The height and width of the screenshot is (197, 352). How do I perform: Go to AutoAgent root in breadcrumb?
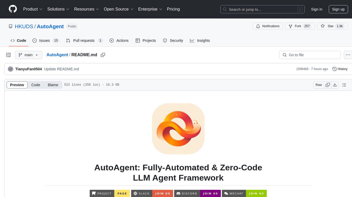pos(57,55)
